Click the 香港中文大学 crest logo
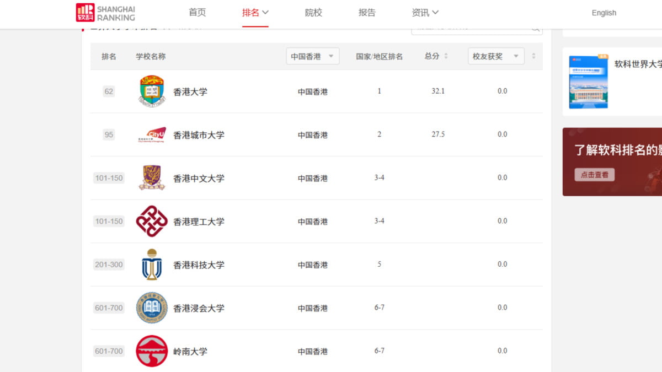662x372 pixels. 152,177
